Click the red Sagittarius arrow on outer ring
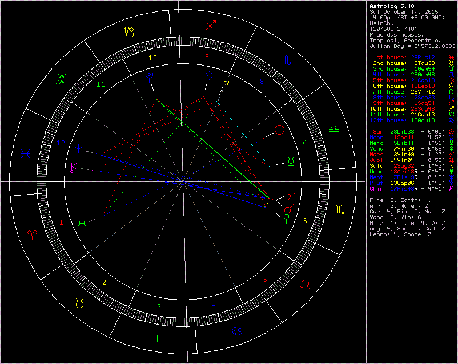This screenshot has width=458, height=364. 211,25
